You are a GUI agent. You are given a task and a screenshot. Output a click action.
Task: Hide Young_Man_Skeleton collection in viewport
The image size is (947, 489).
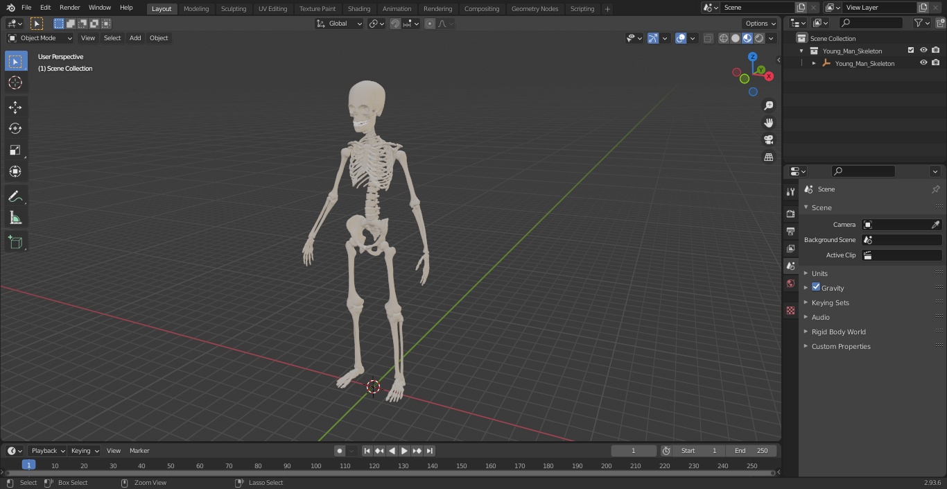(923, 51)
